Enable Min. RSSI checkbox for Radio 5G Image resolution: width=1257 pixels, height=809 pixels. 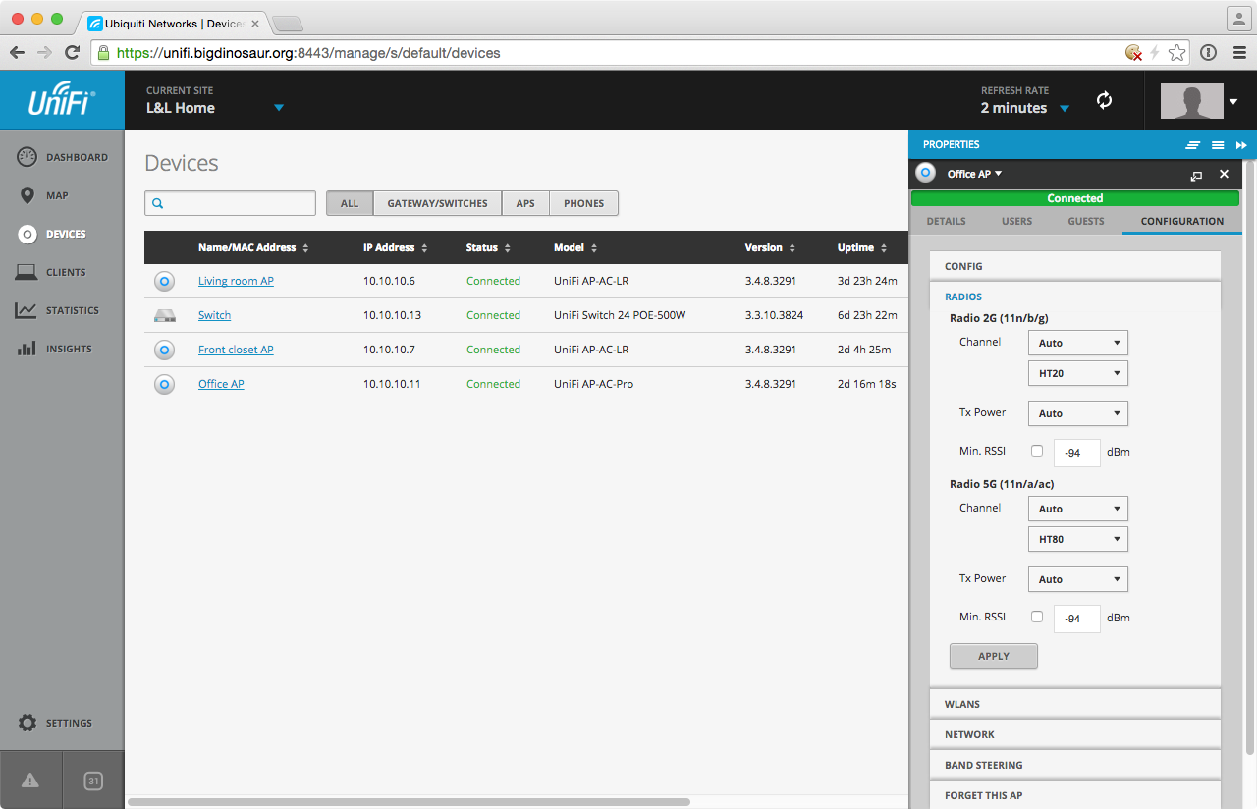click(1037, 618)
